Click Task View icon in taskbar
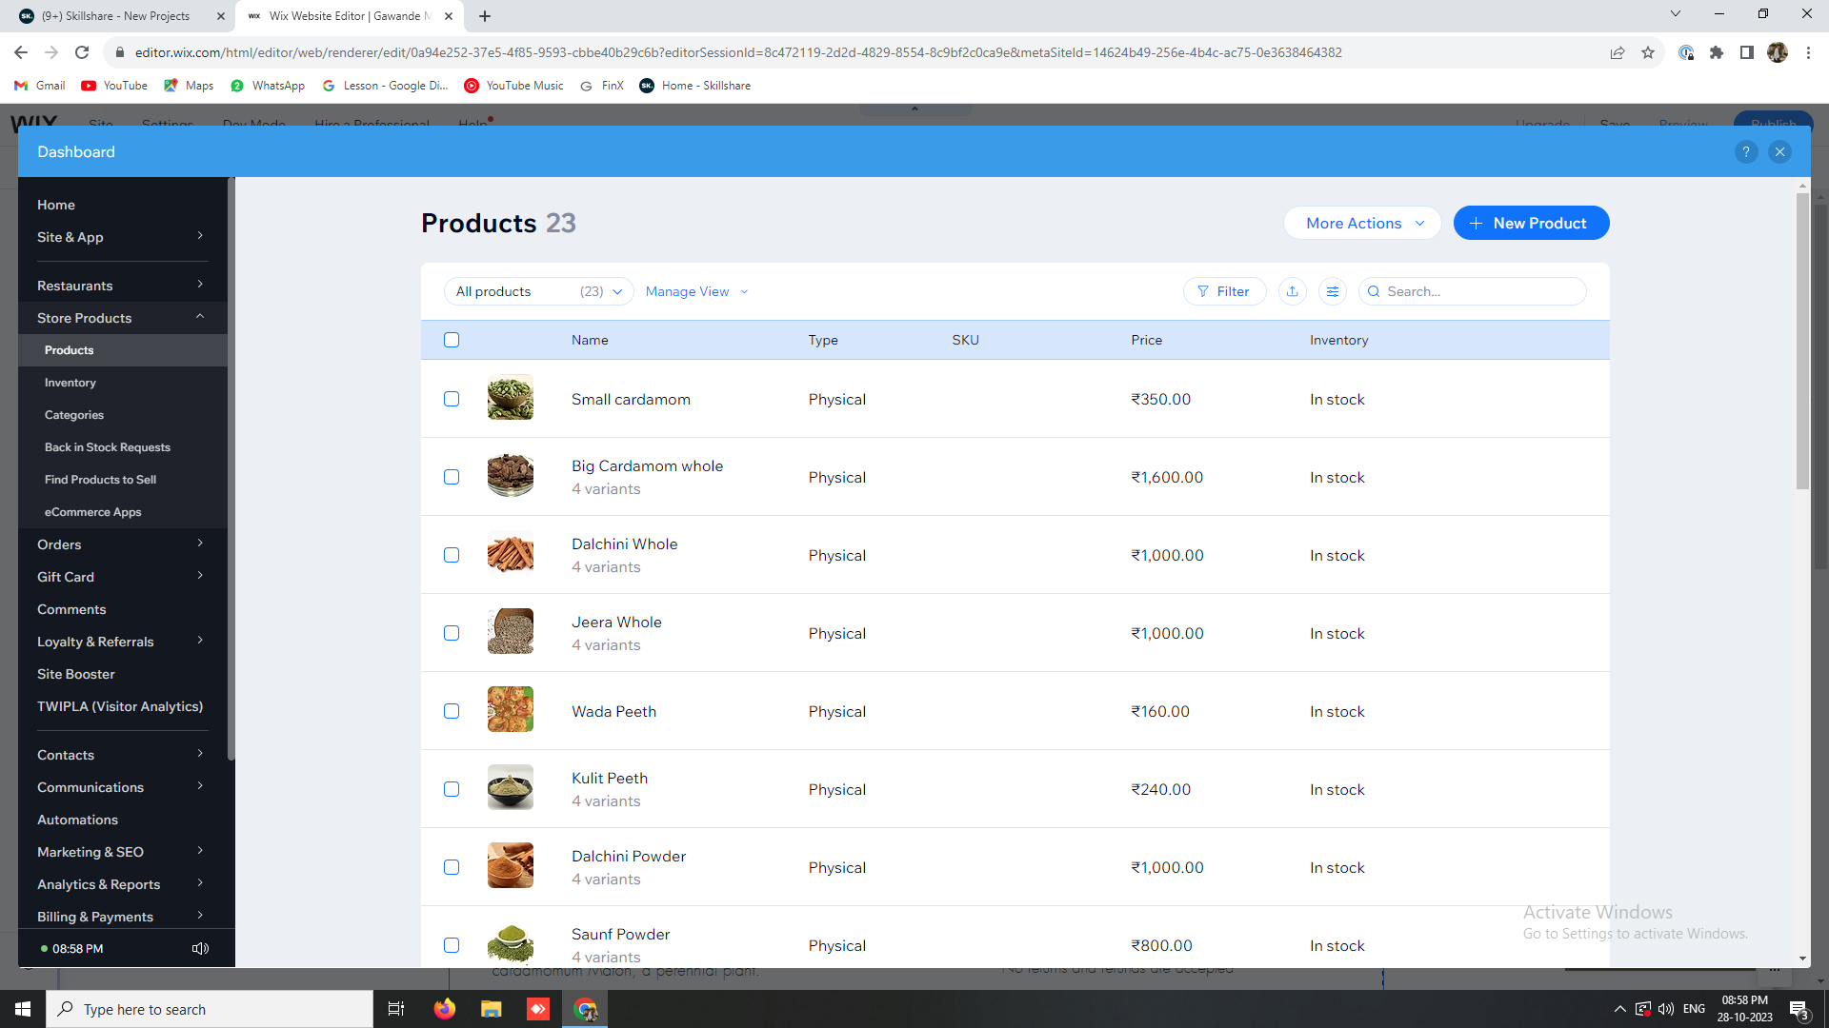The height and width of the screenshot is (1028, 1829). pyautogui.click(x=396, y=1009)
